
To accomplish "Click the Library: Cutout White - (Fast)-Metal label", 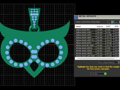I will pos(88,22).
